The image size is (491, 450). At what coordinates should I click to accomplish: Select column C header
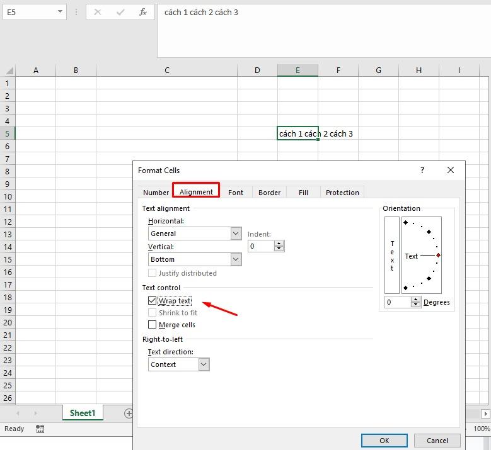click(x=167, y=70)
